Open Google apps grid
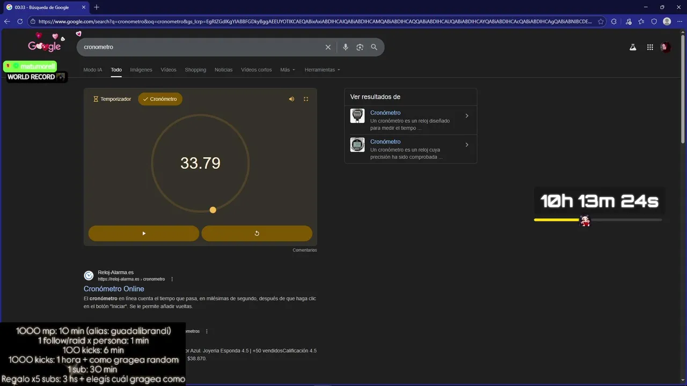687x386 pixels. (x=650, y=47)
